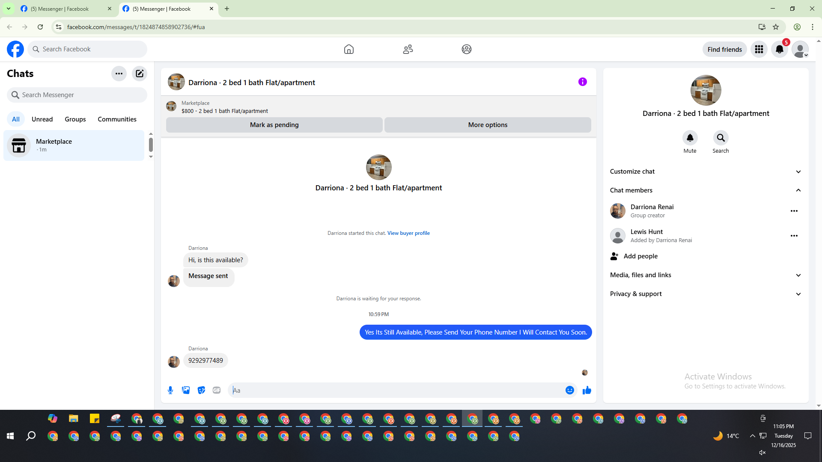Record a voice clip with microphone icon

[170, 390]
